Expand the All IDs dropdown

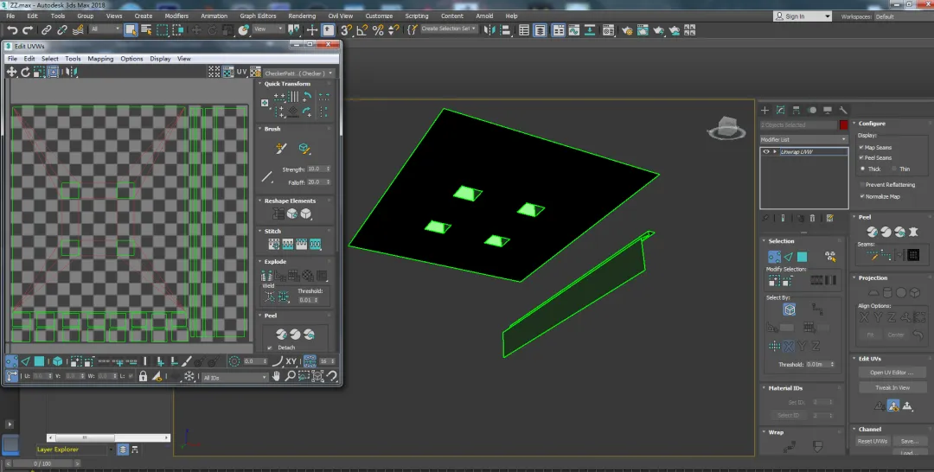click(234, 378)
